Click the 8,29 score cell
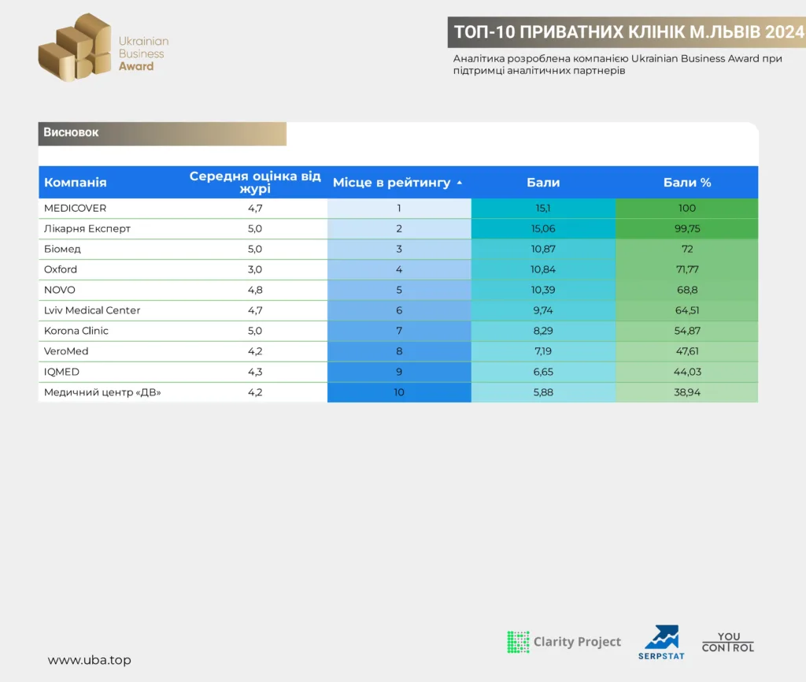 click(543, 331)
